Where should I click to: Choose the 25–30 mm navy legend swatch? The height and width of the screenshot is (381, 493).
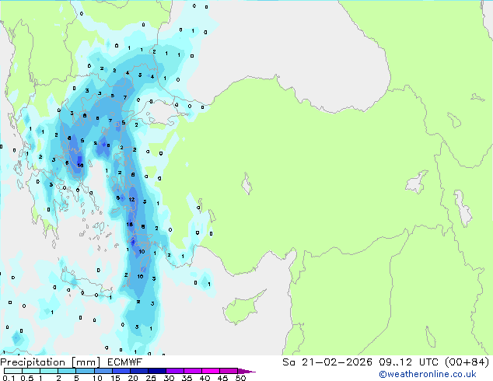[x=156, y=371]
